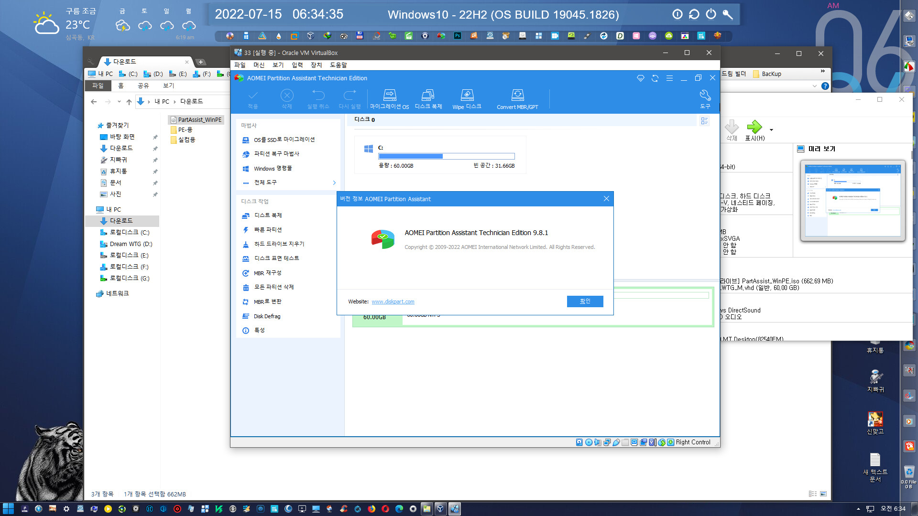Select PartAssist_WinPE file in Explorer
Image resolution: width=918 pixels, height=516 pixels.
point(197,120)
